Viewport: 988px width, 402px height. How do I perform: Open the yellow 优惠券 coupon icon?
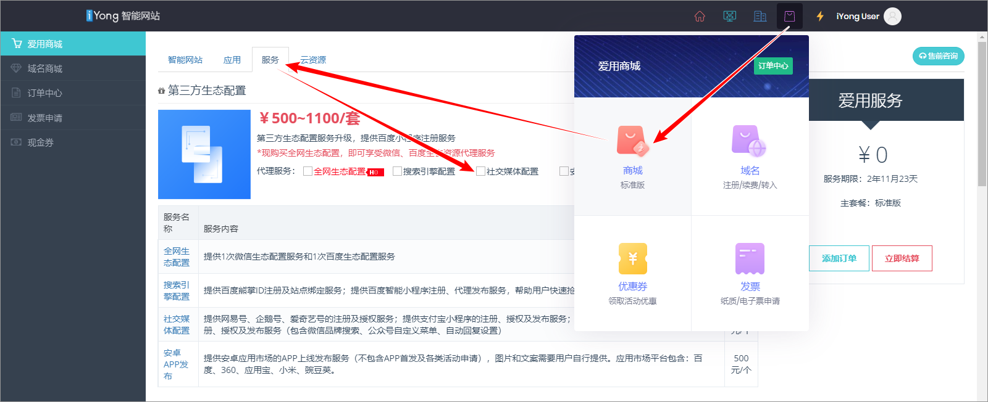point(632,258)
